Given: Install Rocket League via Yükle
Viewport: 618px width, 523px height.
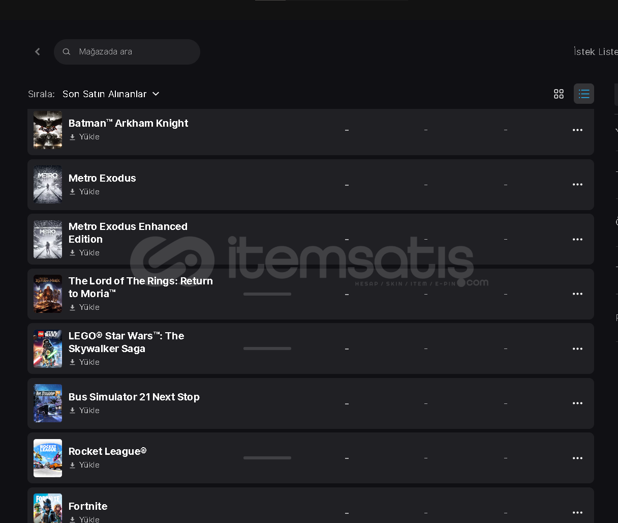Looking at the screenshot, I should (x=84, y=465).
